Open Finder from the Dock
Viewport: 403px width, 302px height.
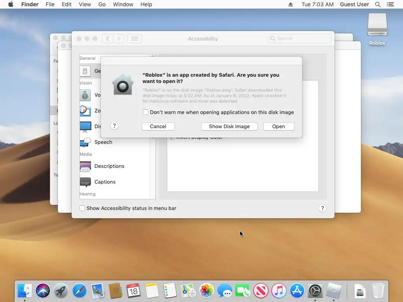point(25,291)
